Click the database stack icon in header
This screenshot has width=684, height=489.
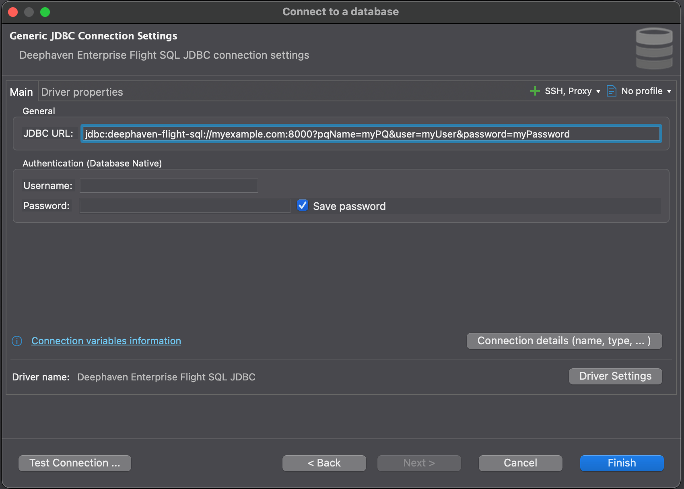click(x=654, y=48)
